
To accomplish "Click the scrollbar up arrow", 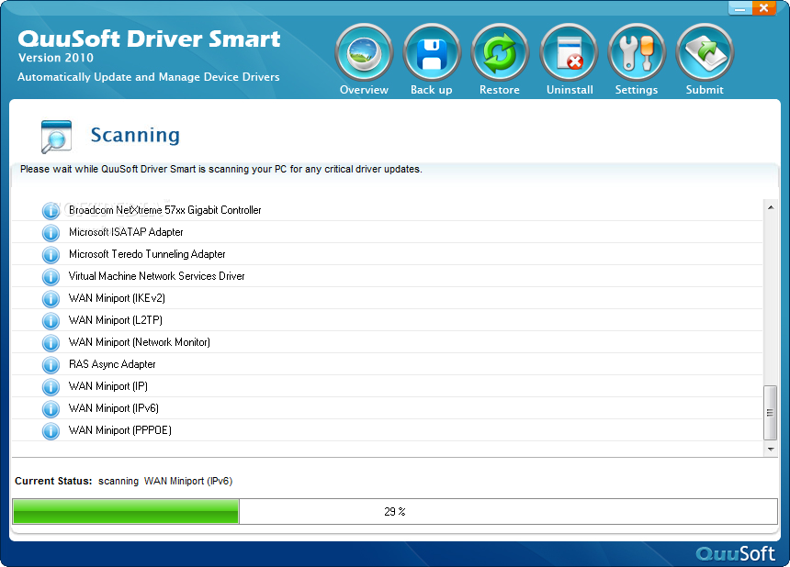I will point(771,207).
